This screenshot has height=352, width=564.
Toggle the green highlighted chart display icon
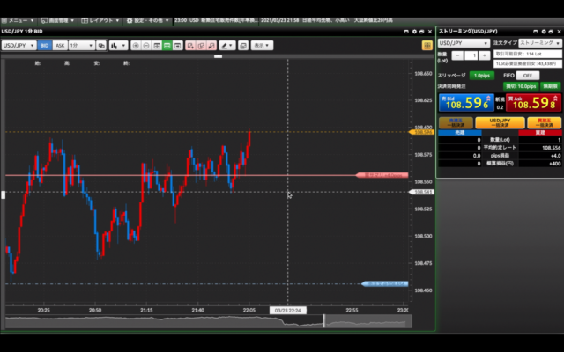coord(167,46)
